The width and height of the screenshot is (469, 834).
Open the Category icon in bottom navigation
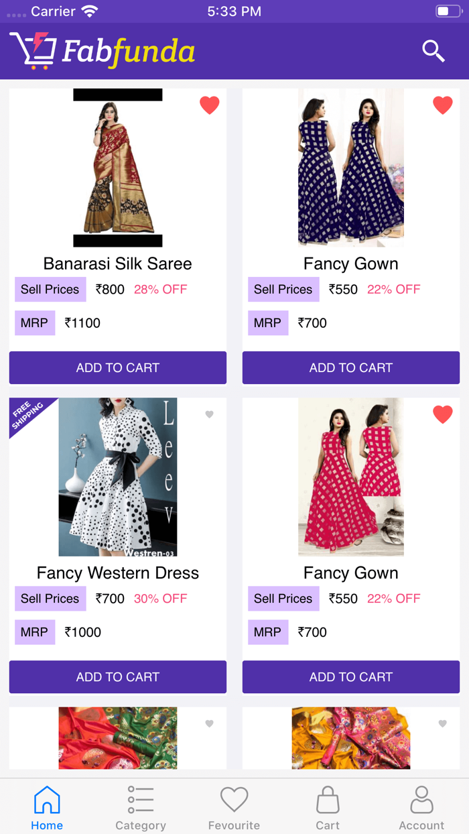tap(140, 799)
